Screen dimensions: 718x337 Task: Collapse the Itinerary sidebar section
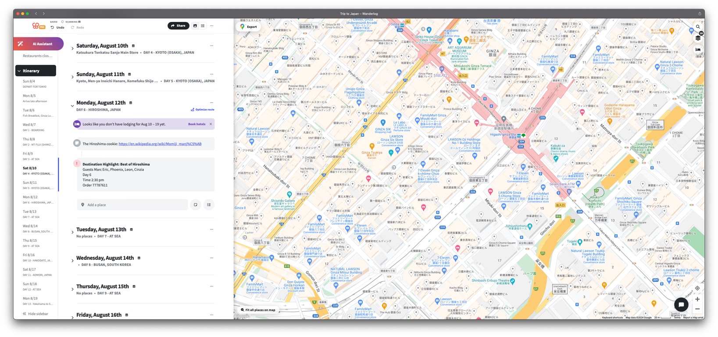[x=19, y=71]
